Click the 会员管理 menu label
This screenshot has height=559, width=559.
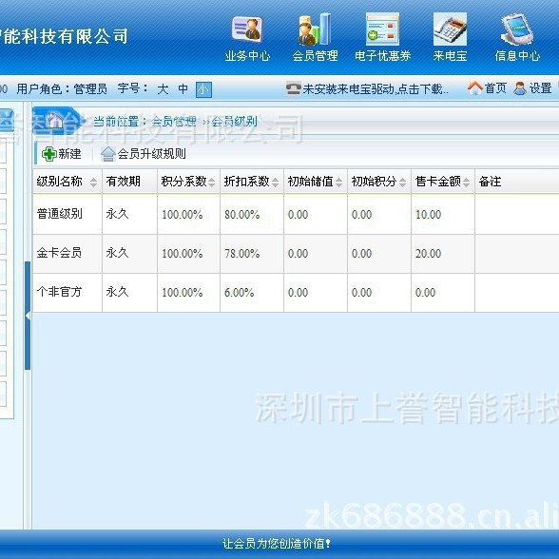(x=315, y=56)
